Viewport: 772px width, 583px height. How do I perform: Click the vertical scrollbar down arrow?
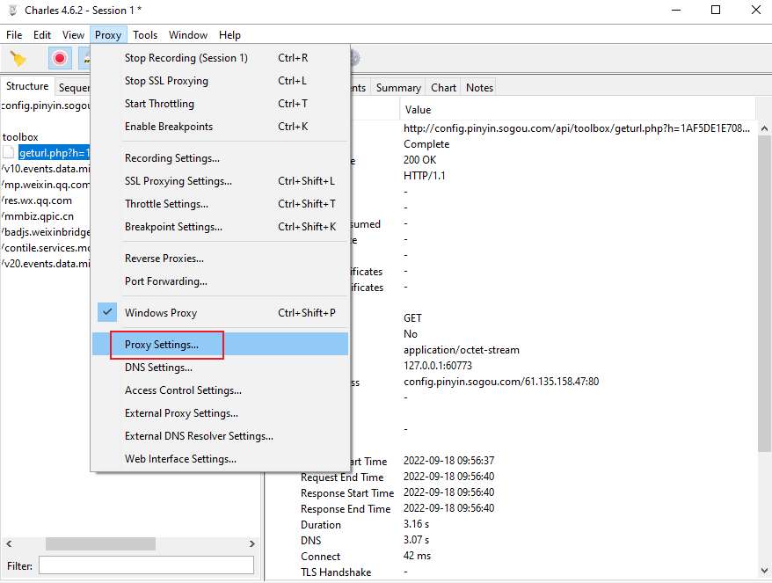tap(764, 571)
